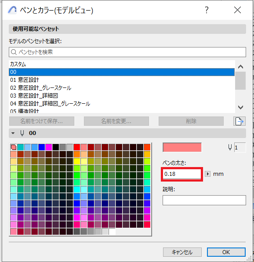Click the search magnifier icon
This screenshot has width=254, height=262.
(x=14, y=52)
